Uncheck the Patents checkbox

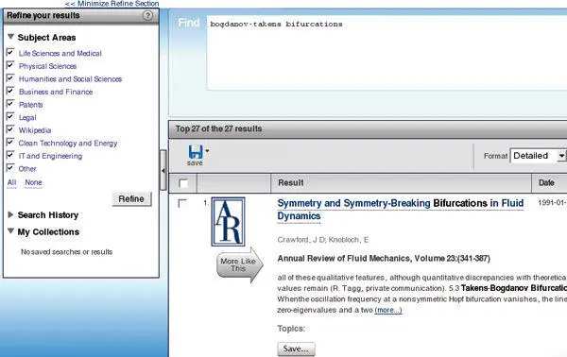click(10, 104)
